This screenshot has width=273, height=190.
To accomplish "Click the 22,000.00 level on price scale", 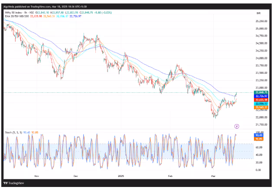I will [261, 117].
